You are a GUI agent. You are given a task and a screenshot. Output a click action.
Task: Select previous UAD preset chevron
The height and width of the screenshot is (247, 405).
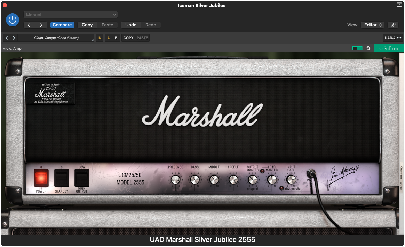[7, 38]
